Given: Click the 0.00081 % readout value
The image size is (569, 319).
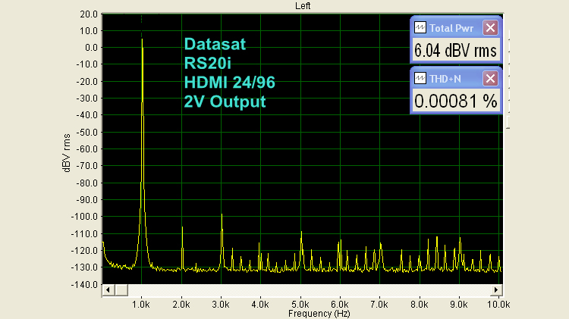Looking at the screenshot, I should click(x=454, y=101).
